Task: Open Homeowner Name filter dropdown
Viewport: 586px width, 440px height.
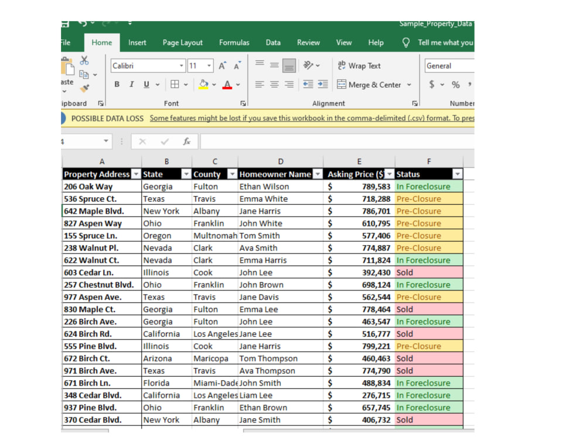Action: [x=318, y=174]
